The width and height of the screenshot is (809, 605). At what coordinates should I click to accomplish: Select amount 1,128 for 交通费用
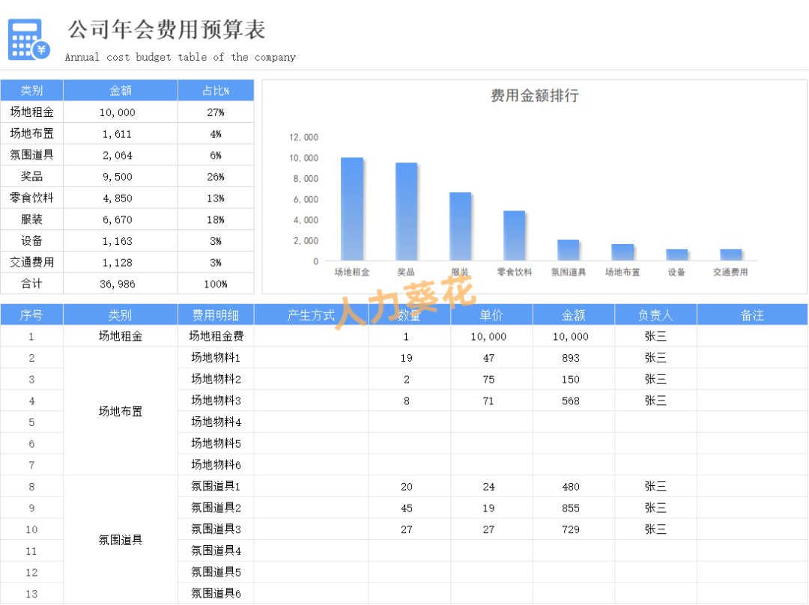(120, 263)
